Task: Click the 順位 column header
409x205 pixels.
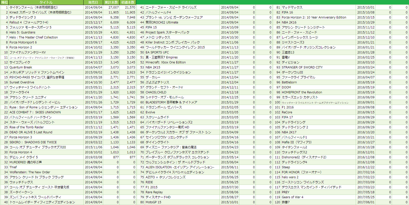Action: 4,2
